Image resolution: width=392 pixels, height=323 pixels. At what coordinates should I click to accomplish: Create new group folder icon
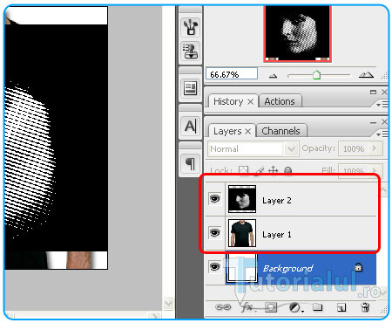coord(318,307)
